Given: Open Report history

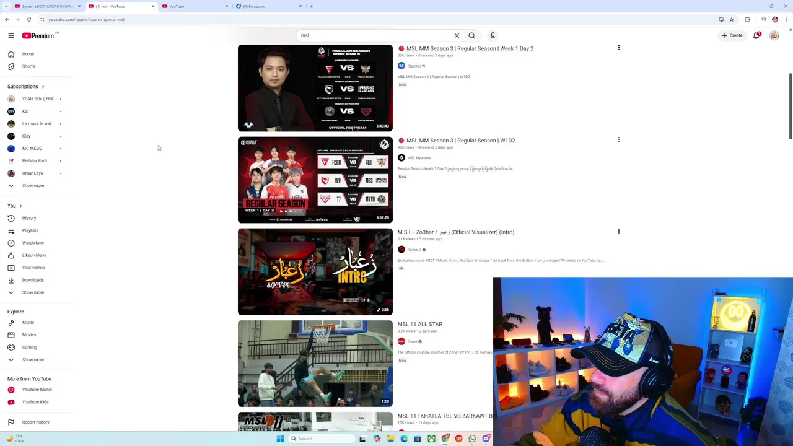Looking at the screenshot, I should [35, 422].
